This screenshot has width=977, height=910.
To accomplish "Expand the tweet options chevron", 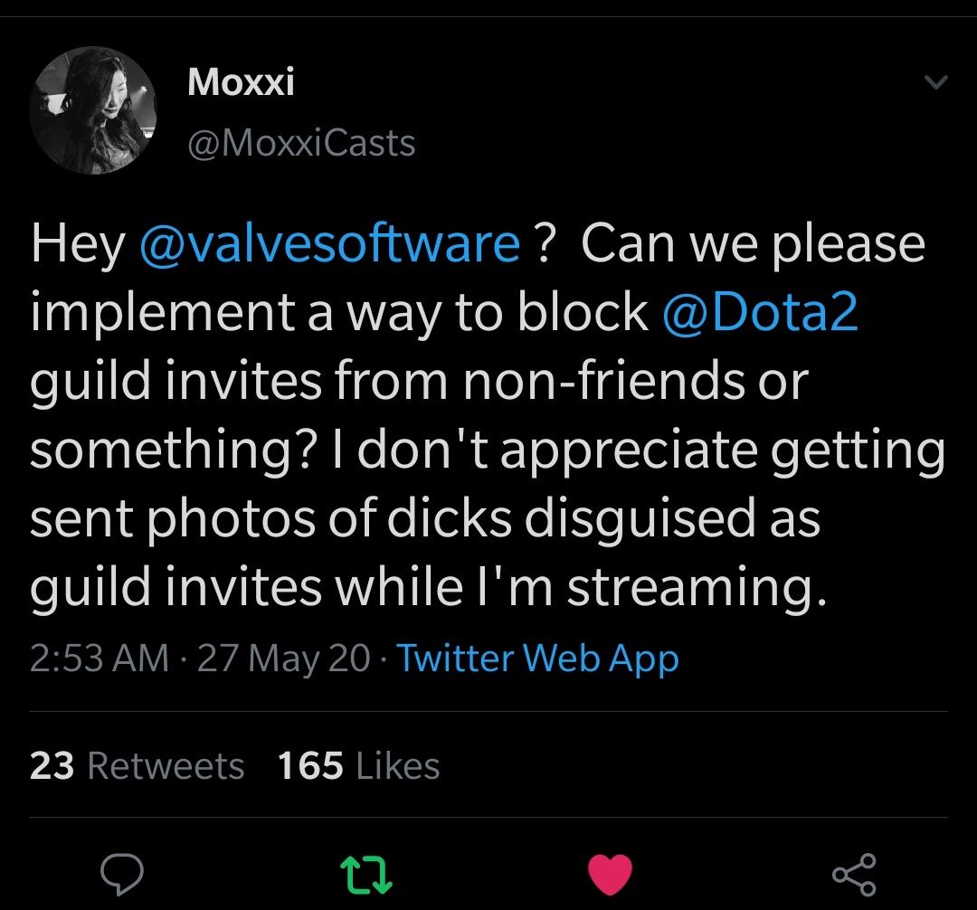I will point(936,83).
